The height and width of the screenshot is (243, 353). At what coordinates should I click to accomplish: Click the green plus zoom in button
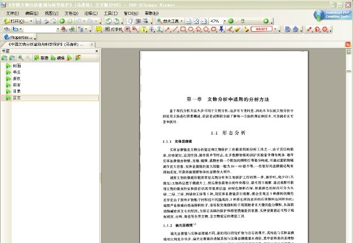pyautogui.click(x=266, y=21)
